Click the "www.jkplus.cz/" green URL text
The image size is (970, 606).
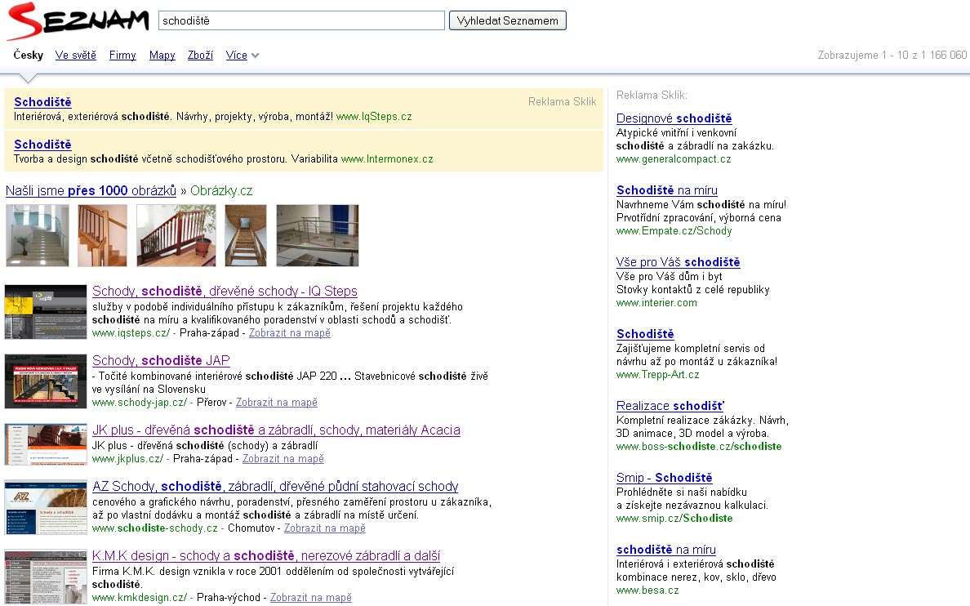127,459
